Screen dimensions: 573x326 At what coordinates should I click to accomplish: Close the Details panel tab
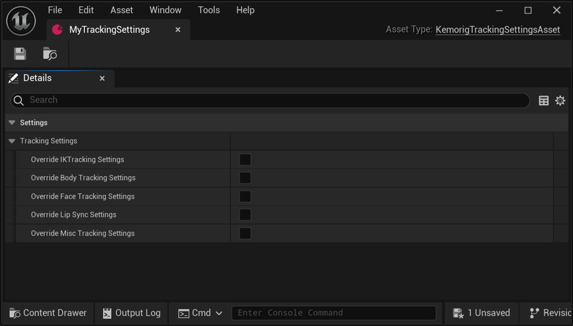click(102, 78)
